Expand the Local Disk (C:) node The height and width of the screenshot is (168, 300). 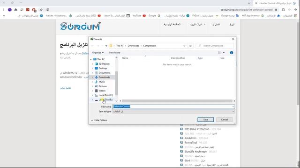click(x=92, y=95)
